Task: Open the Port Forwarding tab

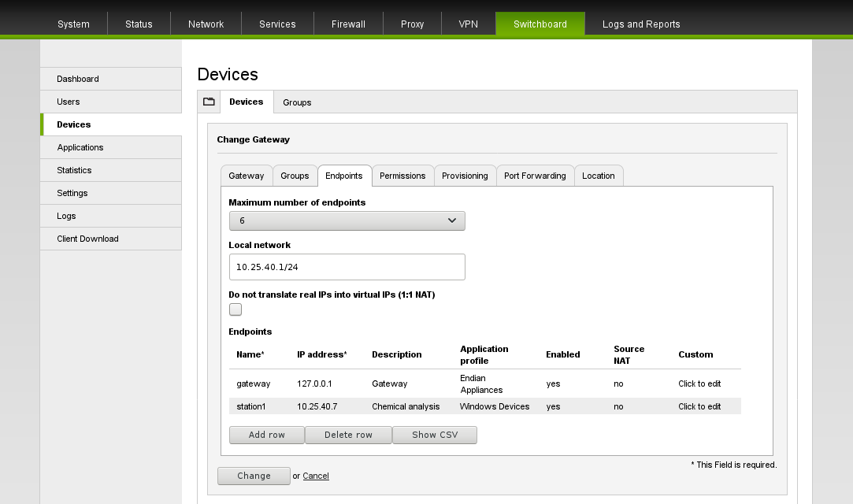Action: tap(535, 176)
